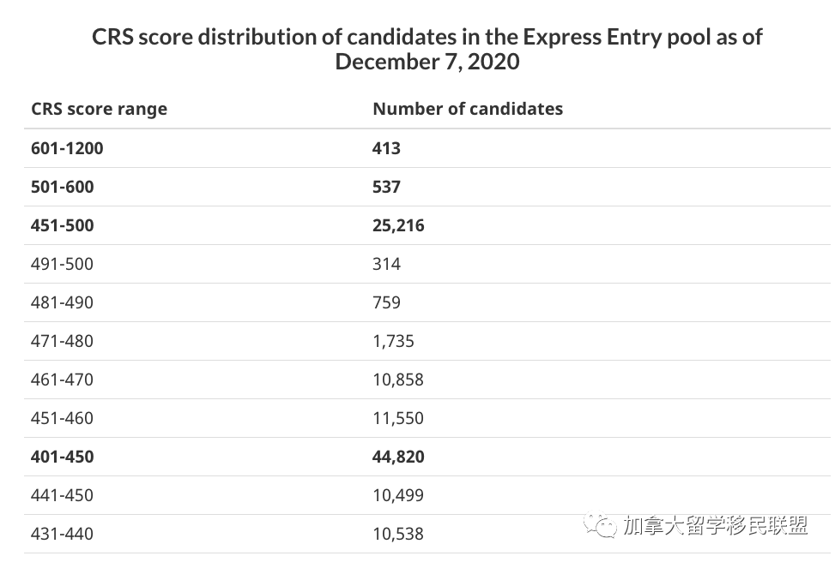Click the 537 candidates value
Screen dimensions: 835x562
click(386, 187)
